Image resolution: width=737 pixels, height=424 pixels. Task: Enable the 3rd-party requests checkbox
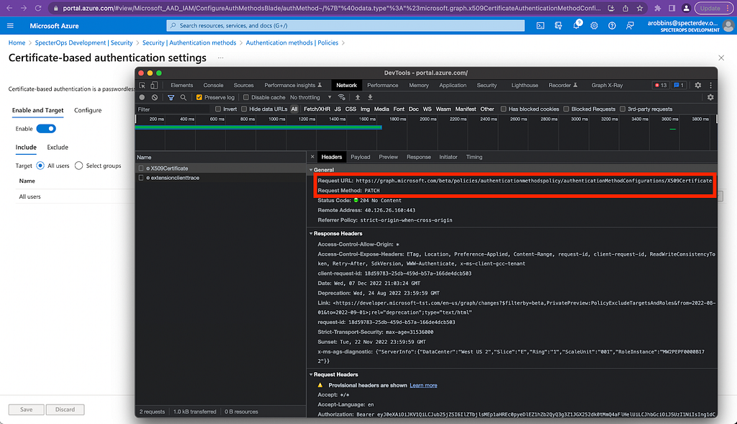tap(623, 109)
